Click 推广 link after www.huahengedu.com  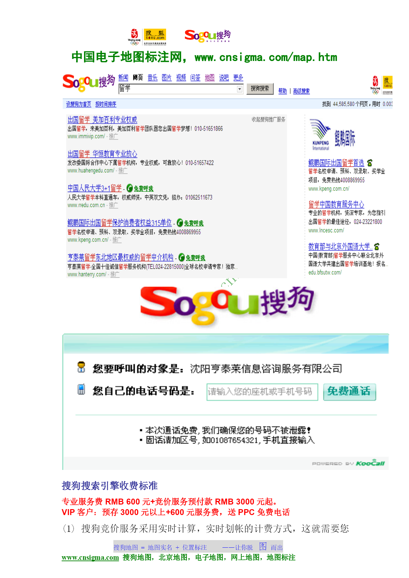123,171
